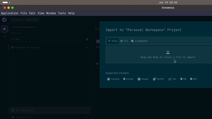Click the WSDL format icon
Viewport: 212px width, 119px height.
click(191, 79)
